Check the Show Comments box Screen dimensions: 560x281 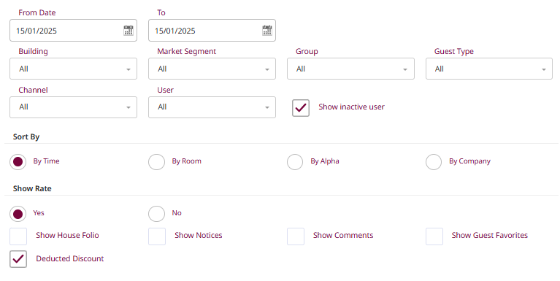tap(296, 236)
